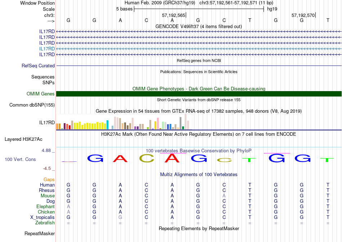Open the RefSeq Curated track label
The image size is (342, 242).
pyautogui.click(x=38, y=66)
